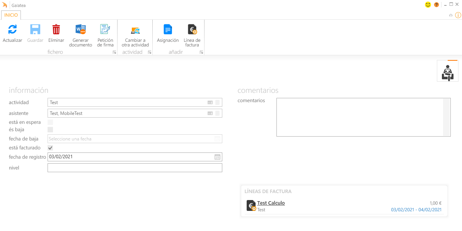Image resolution: width=462 pixels, height=231 pixels.
Task: Click the Actualizar refresh icon
Action: click(x=12, y=30)
